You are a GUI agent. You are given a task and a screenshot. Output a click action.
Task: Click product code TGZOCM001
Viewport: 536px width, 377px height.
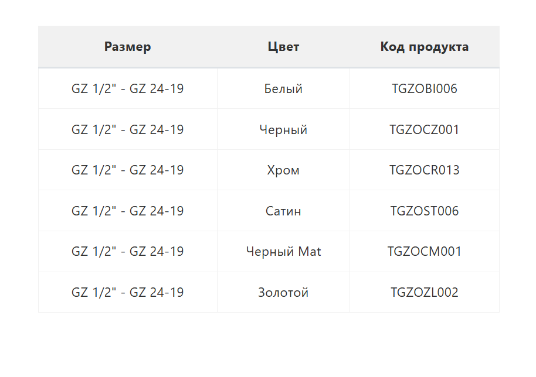[x=424, y=252]
